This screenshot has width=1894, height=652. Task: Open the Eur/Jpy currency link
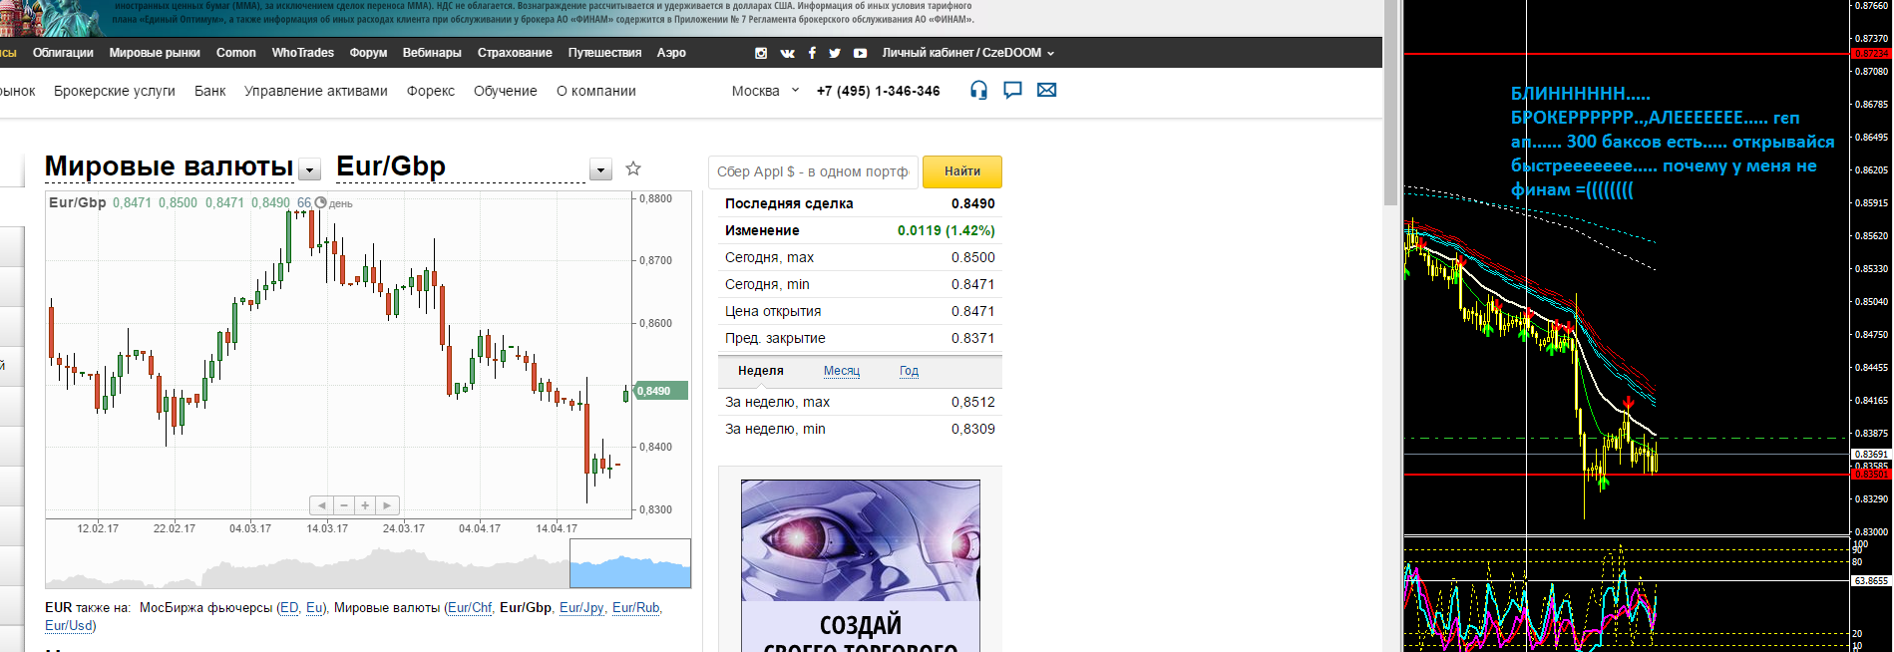pos(581,607)
